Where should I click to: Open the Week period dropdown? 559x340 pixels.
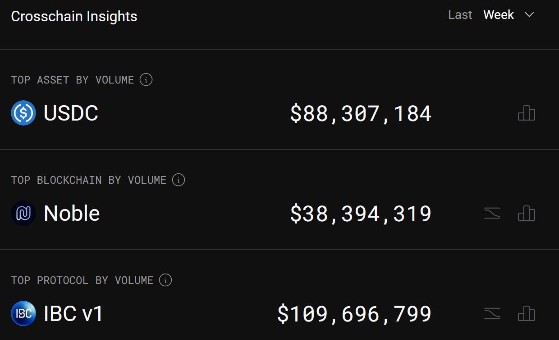(498, 15)
